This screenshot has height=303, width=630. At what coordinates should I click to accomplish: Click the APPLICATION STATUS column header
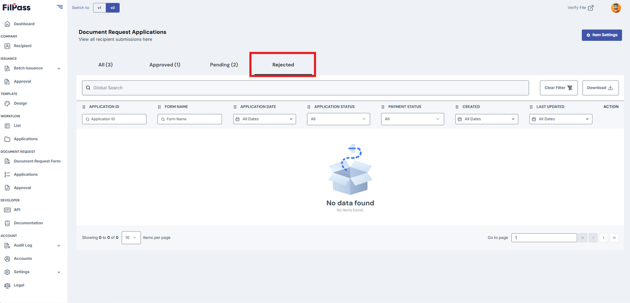click(x=334, y=107)
